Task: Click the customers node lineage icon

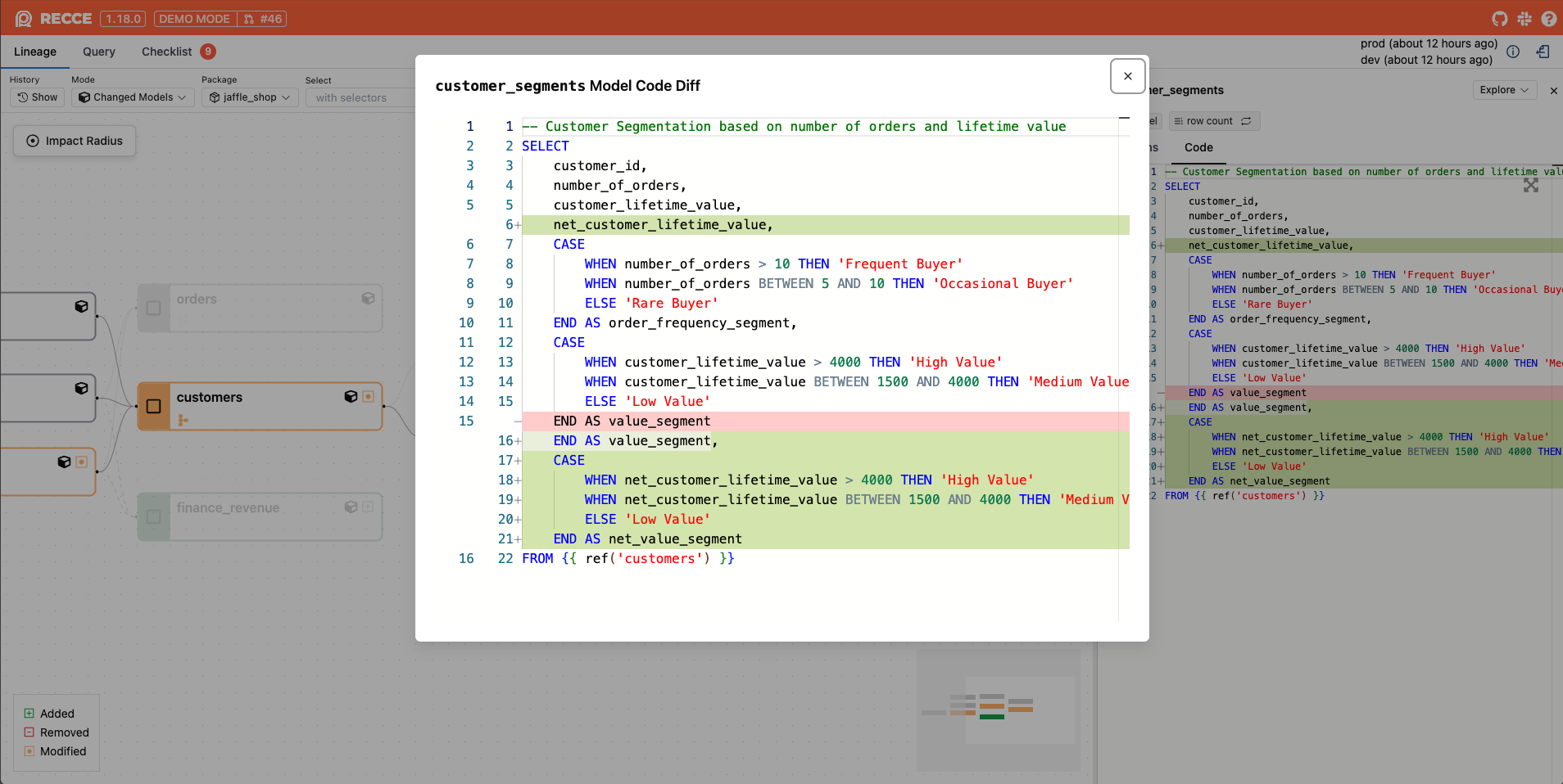Action: (183, 420)
